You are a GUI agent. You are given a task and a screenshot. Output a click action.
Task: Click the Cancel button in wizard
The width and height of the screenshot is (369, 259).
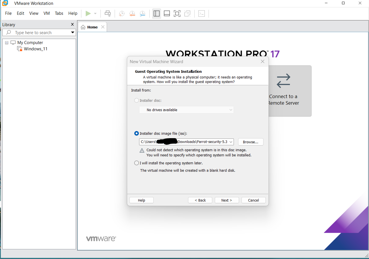[x=253, y=200]
